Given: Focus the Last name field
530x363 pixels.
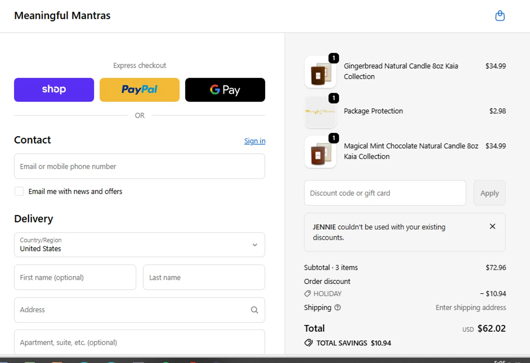Looking at the screenshot, I should pos(204,277).
